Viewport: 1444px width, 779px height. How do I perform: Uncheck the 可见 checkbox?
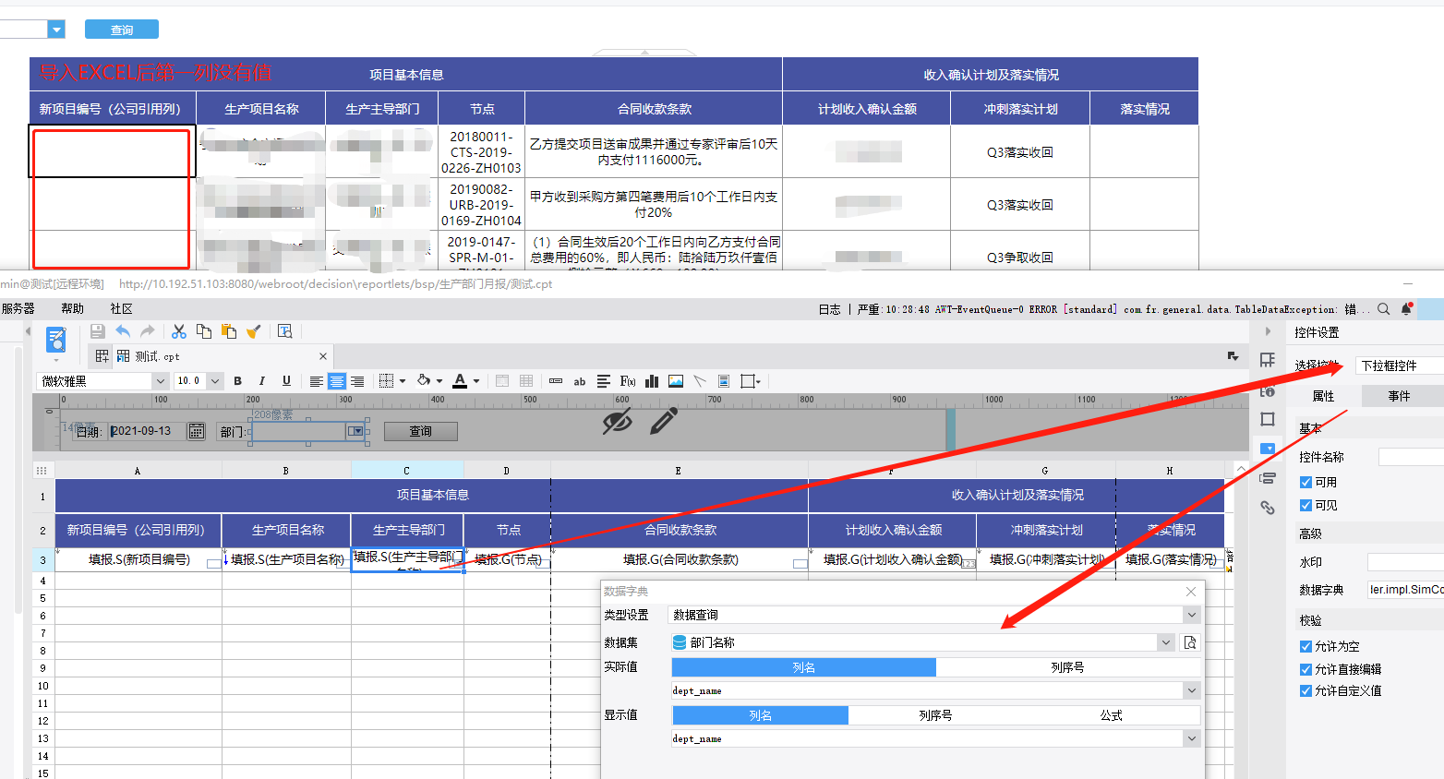(1306, 505)
